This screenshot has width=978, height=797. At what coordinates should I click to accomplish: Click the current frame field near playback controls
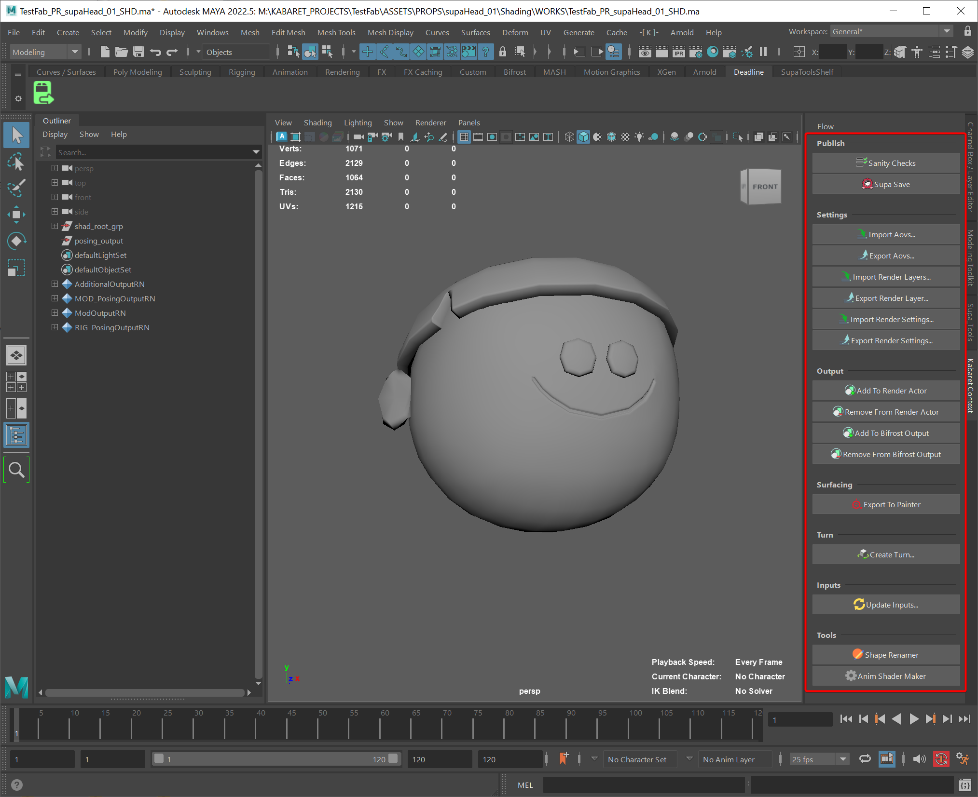pyautogui.click(x=800, y=719)
